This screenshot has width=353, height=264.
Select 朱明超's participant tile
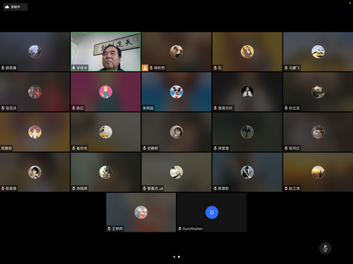click(176, 92)
